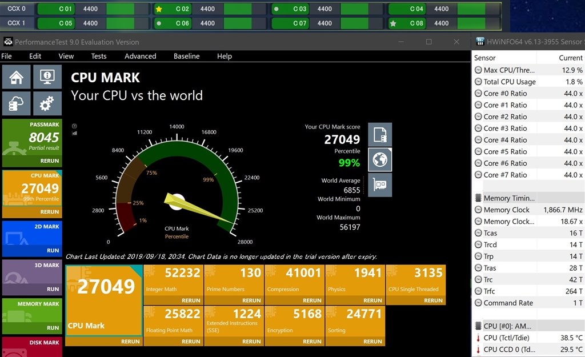Open the Tests menu
The width and height of the screenshot is (585, 357).
(98, 56)
